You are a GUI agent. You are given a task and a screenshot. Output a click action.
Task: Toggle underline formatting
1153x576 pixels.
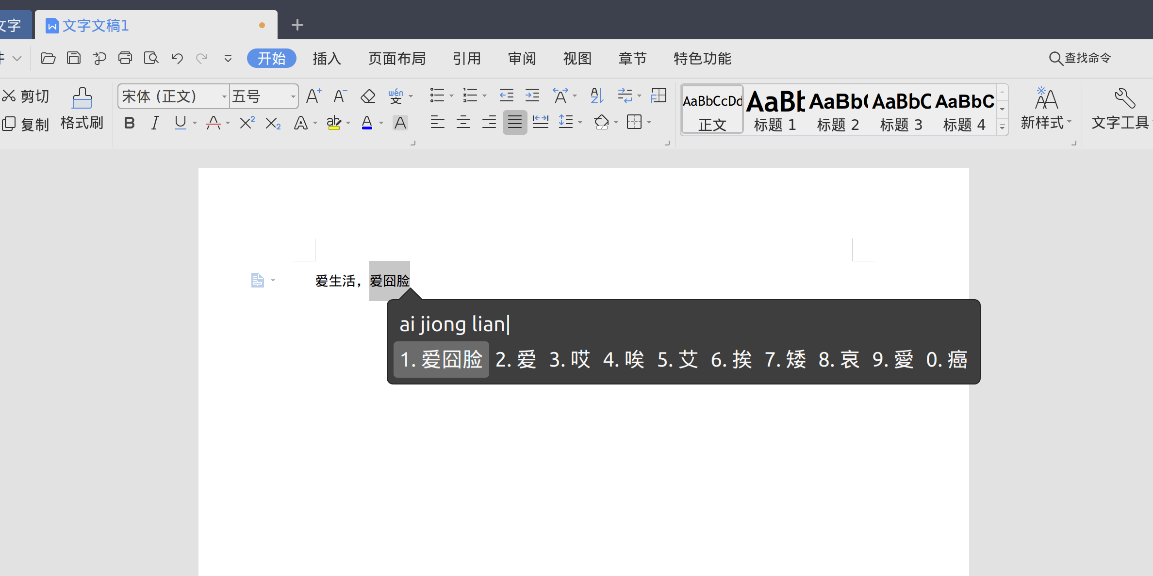(180, 122)
